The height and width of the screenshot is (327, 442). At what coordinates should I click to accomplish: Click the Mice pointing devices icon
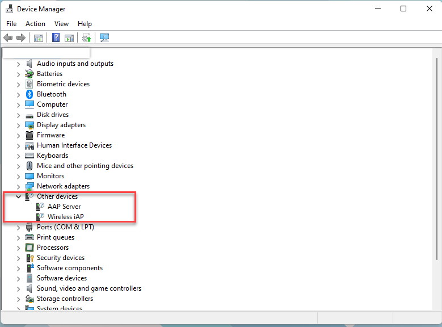click(30, 166)
